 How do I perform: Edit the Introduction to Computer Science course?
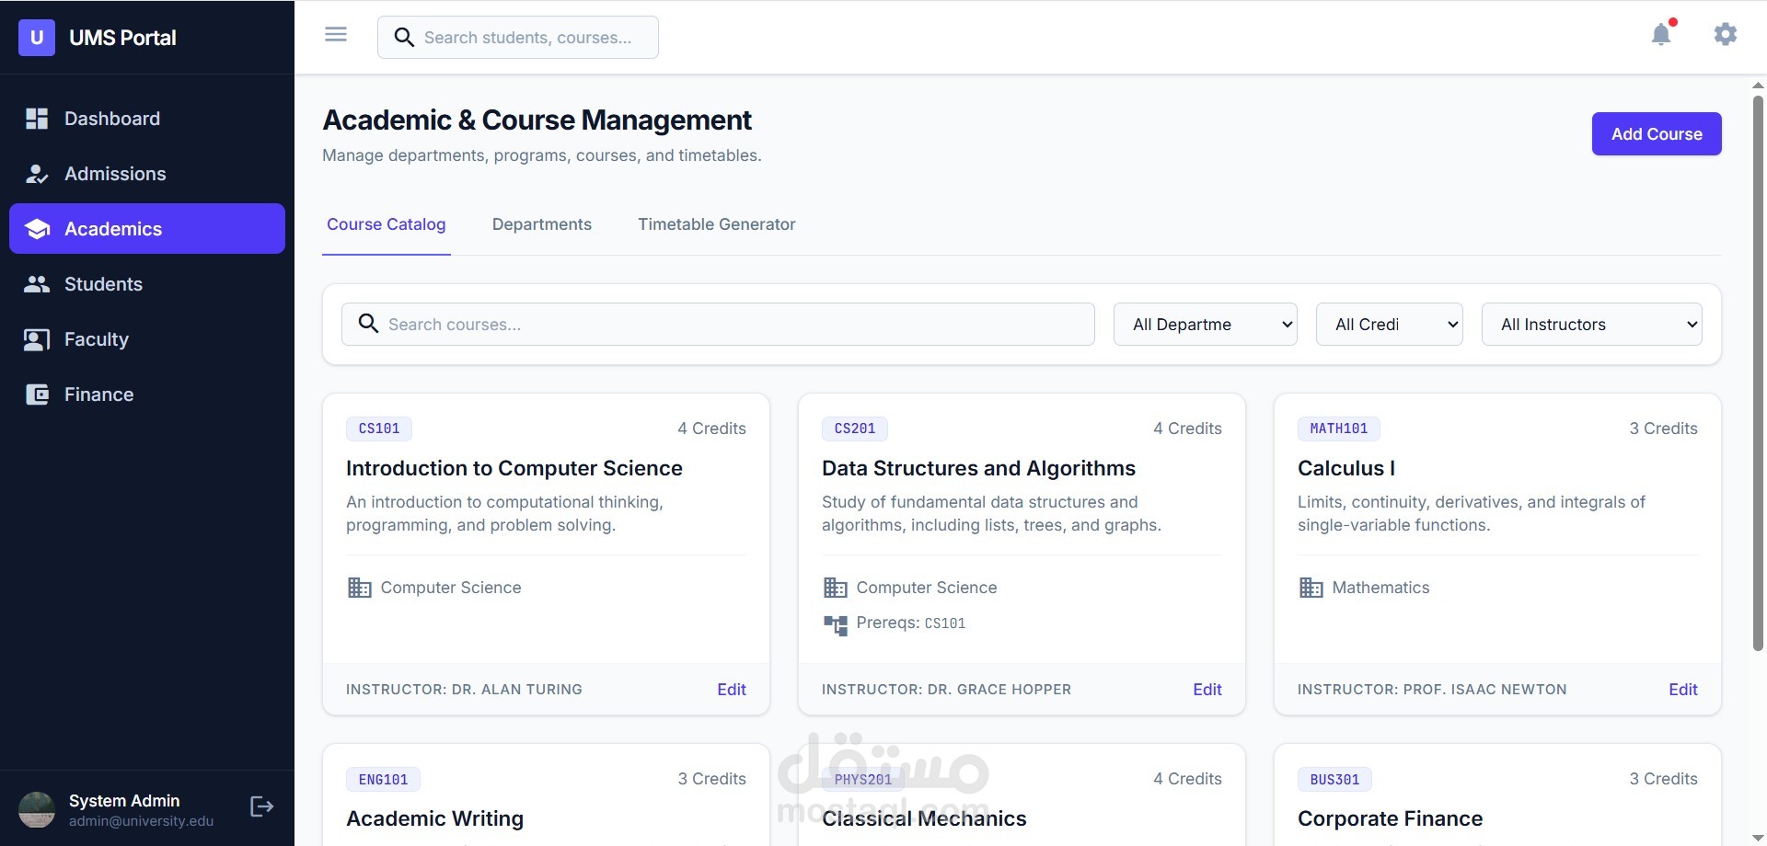point(731,690)
